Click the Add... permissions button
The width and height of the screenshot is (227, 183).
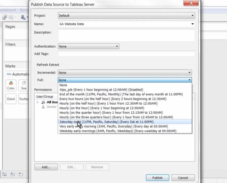click(46, 167)
